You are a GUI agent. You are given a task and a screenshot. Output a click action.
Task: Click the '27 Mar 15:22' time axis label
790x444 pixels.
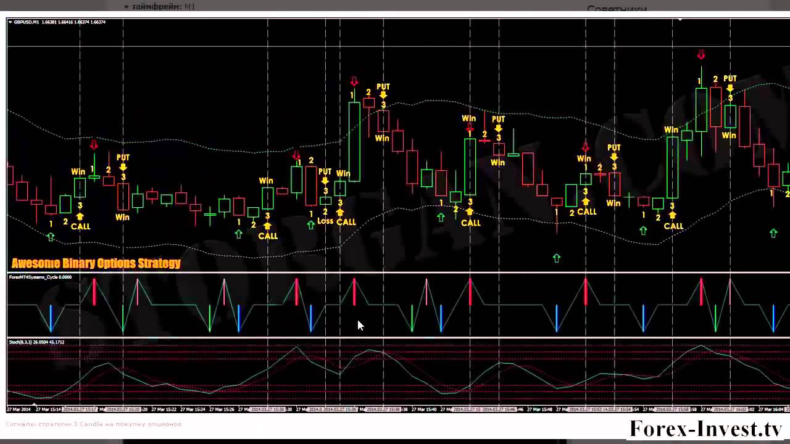point(164,409)
